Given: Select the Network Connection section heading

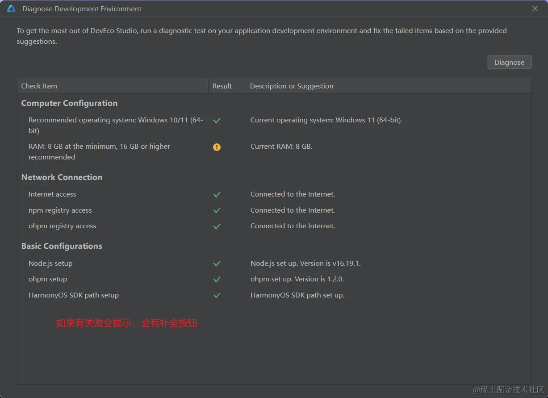Looking at the screenshot, I should point(62,177).
